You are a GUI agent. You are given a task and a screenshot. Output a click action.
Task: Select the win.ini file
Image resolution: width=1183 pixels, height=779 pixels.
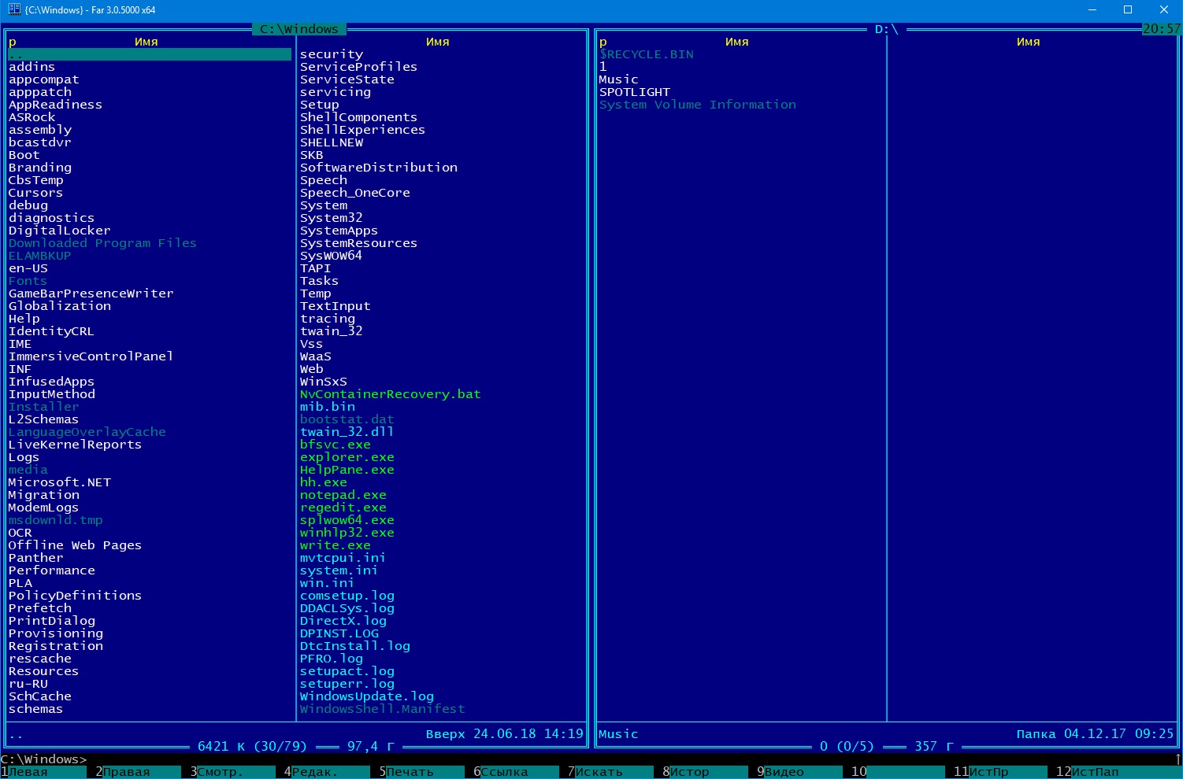point(328,583)
